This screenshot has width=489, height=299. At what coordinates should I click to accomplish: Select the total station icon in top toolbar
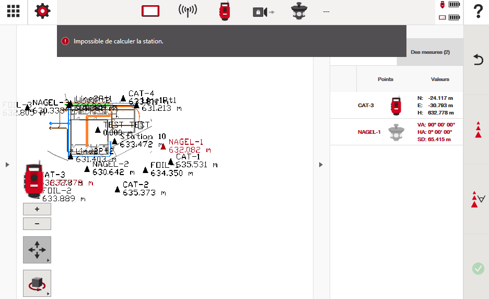(x=224, y=11)
